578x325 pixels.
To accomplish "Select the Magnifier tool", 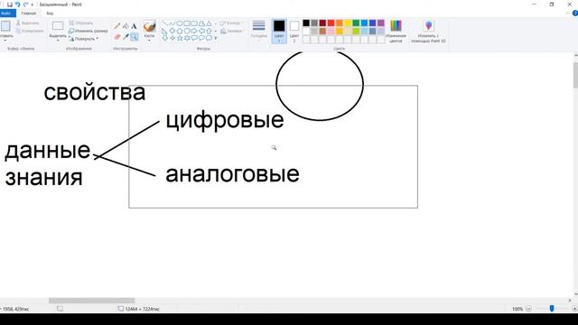I will point(134,36).
